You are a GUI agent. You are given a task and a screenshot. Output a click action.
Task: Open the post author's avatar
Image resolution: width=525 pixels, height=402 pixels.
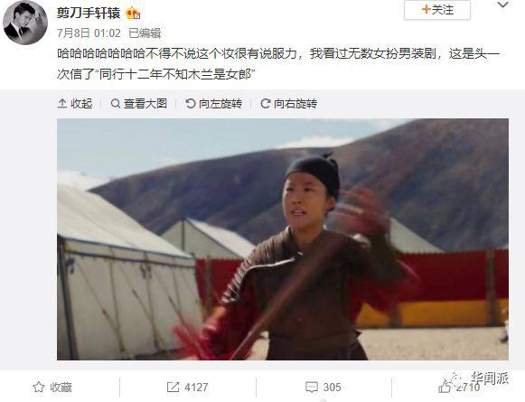(25, 23)
